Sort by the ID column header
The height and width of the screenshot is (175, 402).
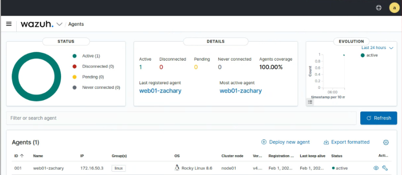tap(19, 156)
